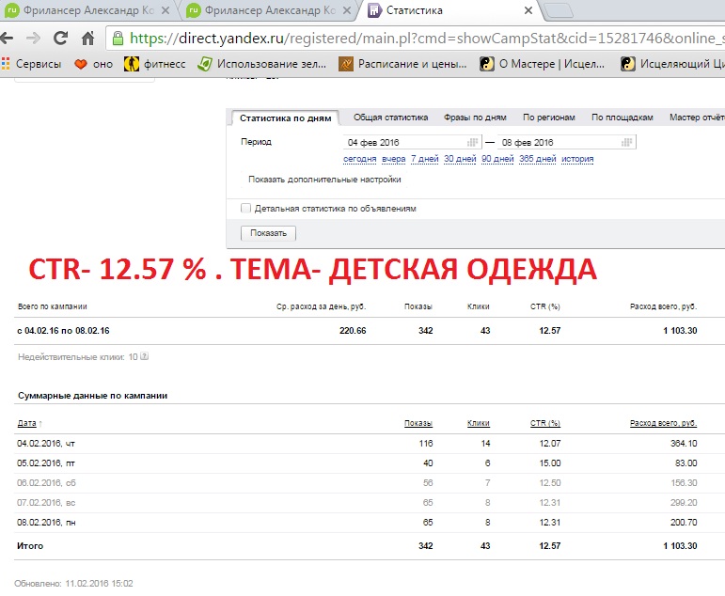Click the browser back arrow
This screenshot has width=725, height=596.
pyautogui.click(x=7, y=39)
